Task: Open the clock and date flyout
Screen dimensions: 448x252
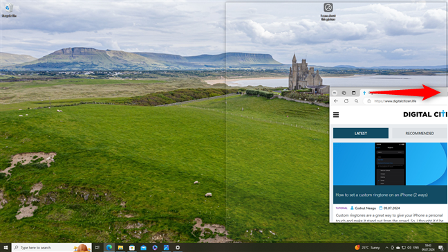Action: 428,248
